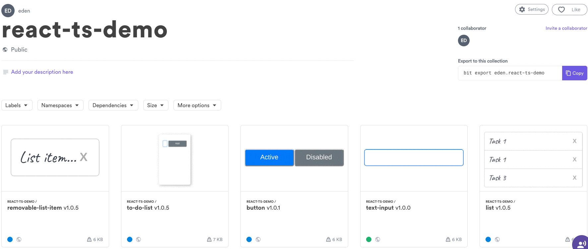Click Export to this collection heading
Image resolution: width=588 pixels, height=249 pixels.
pyautogui.click(x=483, y=61)
